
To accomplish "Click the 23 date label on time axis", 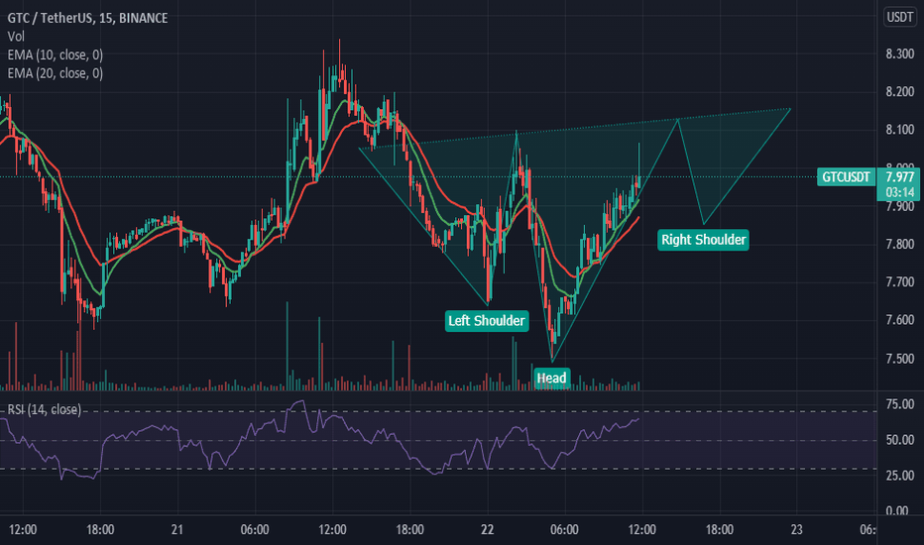I will (797, 530).
